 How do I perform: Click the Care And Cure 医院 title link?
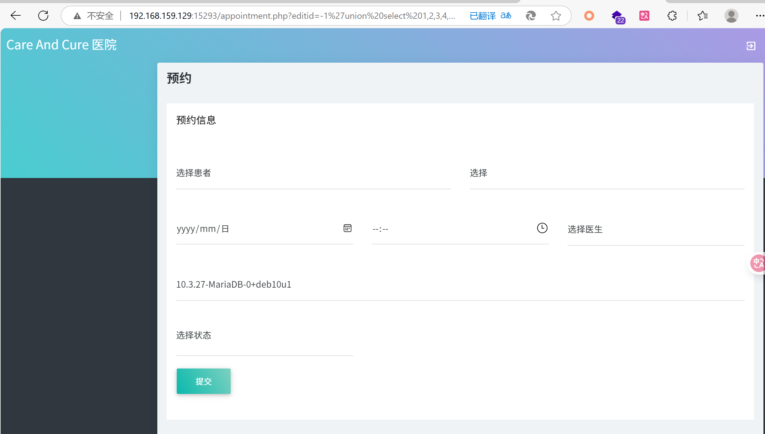61,45
